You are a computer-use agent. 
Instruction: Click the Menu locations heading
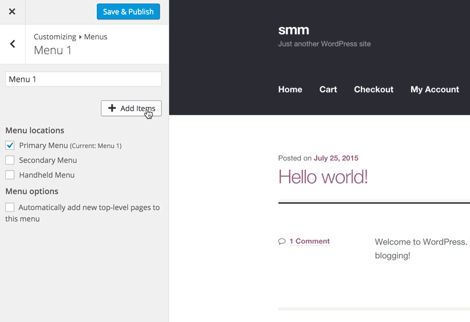(35, 130)
